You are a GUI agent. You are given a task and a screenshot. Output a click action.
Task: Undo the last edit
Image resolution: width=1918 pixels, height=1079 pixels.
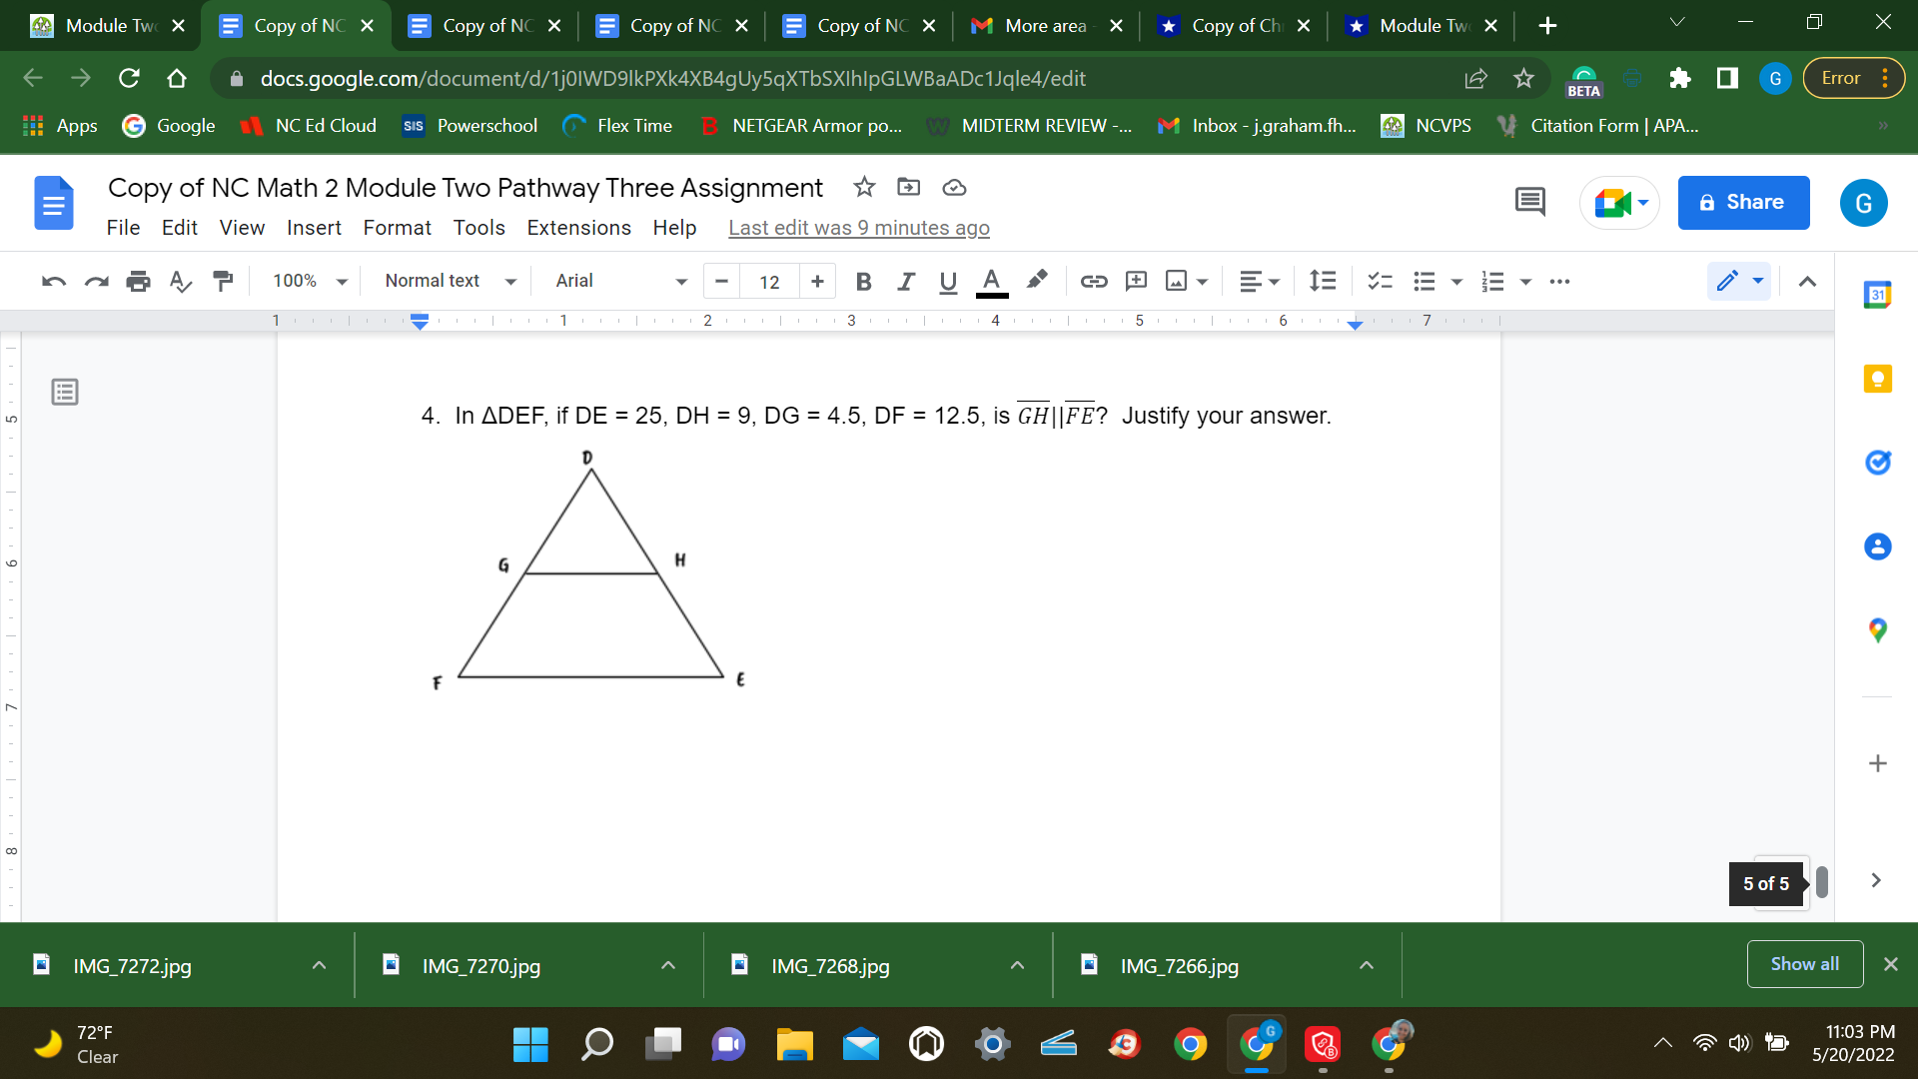[52, 281]
